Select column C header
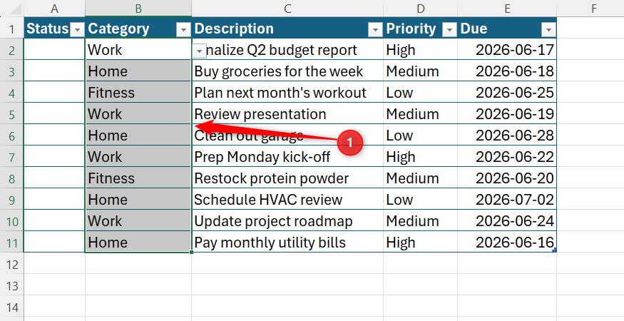 (287, 9)
